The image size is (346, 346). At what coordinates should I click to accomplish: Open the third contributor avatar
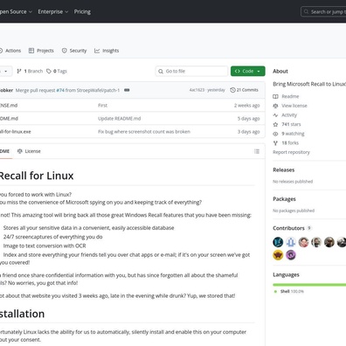303,242
